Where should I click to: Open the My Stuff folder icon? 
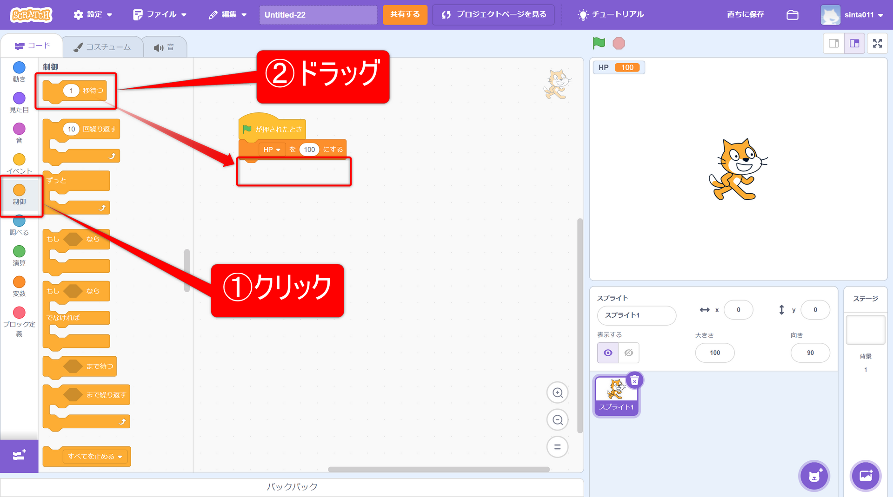click(x=792, y=15)
